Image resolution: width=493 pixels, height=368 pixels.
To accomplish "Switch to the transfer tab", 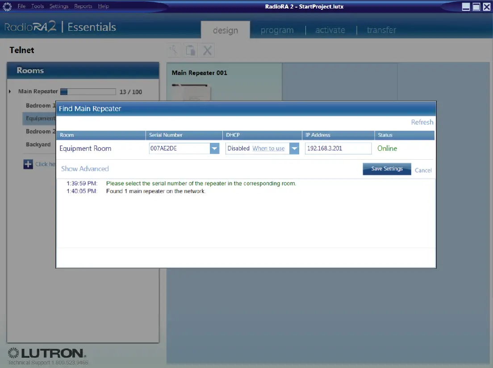I will [381, 30].
